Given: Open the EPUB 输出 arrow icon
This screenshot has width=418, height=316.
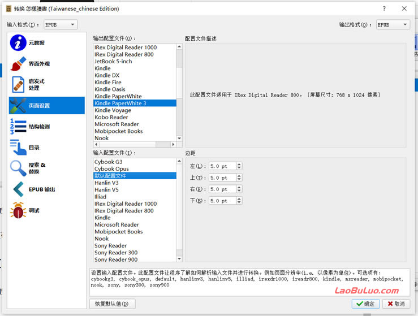Looking at the screenshot, I should (x=18, y=189).
